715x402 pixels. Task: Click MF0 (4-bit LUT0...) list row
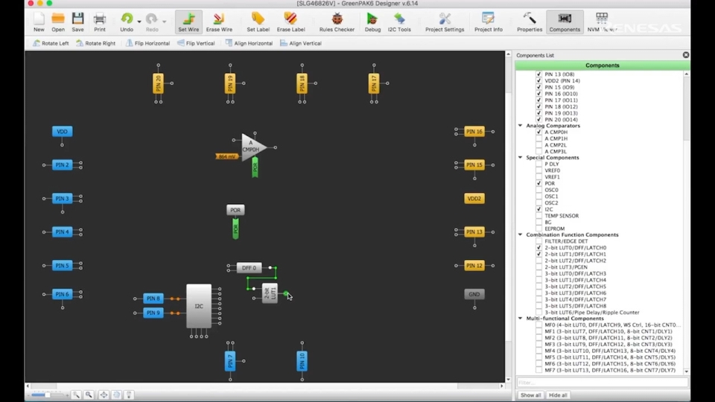[612, 325]
